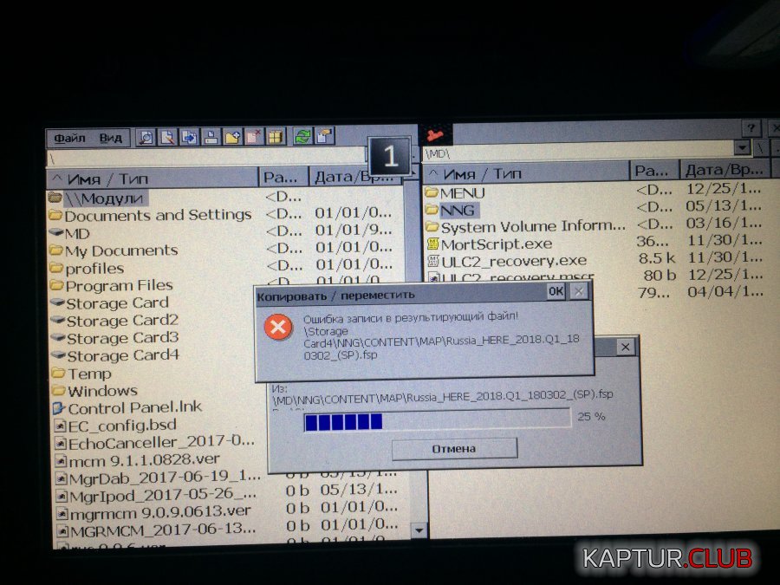Open the Вид menu
The image size is (780, 585).
click(111, 138)
